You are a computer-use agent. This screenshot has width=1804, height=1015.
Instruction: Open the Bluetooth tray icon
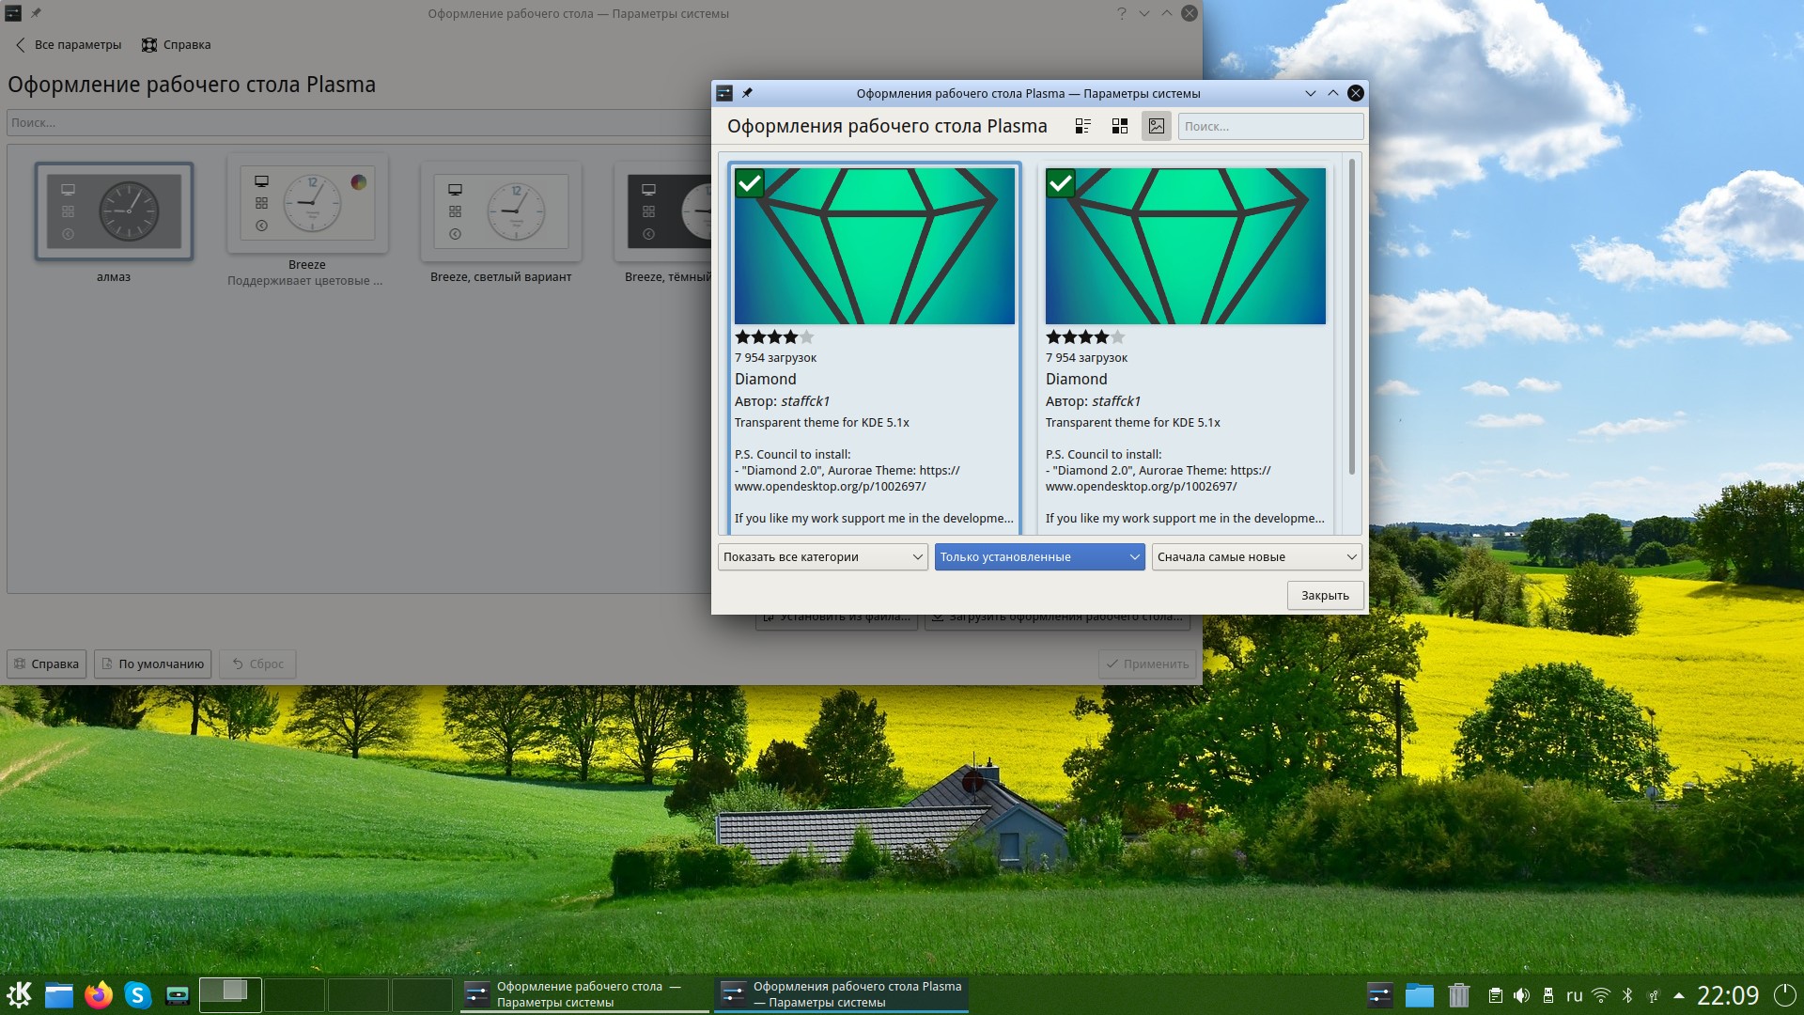[x=1627, y=995]
